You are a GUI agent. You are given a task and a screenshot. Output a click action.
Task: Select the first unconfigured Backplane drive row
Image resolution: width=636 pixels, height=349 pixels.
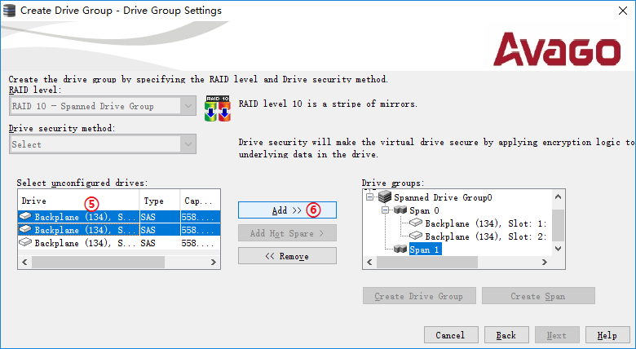pyautogui.click(x=77, y=217)
